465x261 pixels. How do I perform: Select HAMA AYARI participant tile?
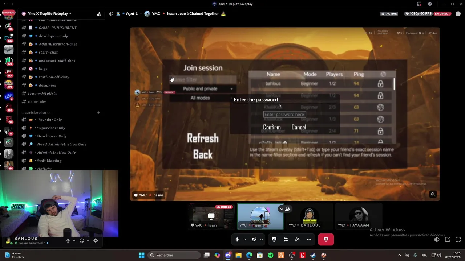pos(359,216)
